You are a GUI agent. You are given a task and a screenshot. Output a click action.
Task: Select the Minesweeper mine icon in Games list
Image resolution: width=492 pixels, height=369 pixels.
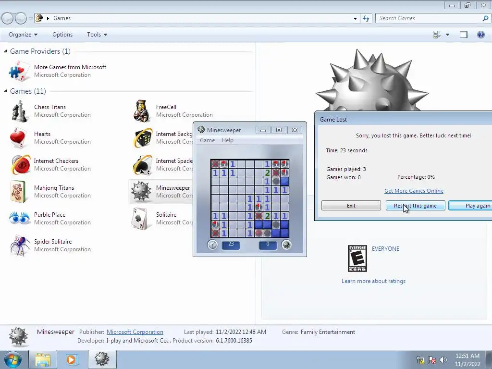(141, 191)
